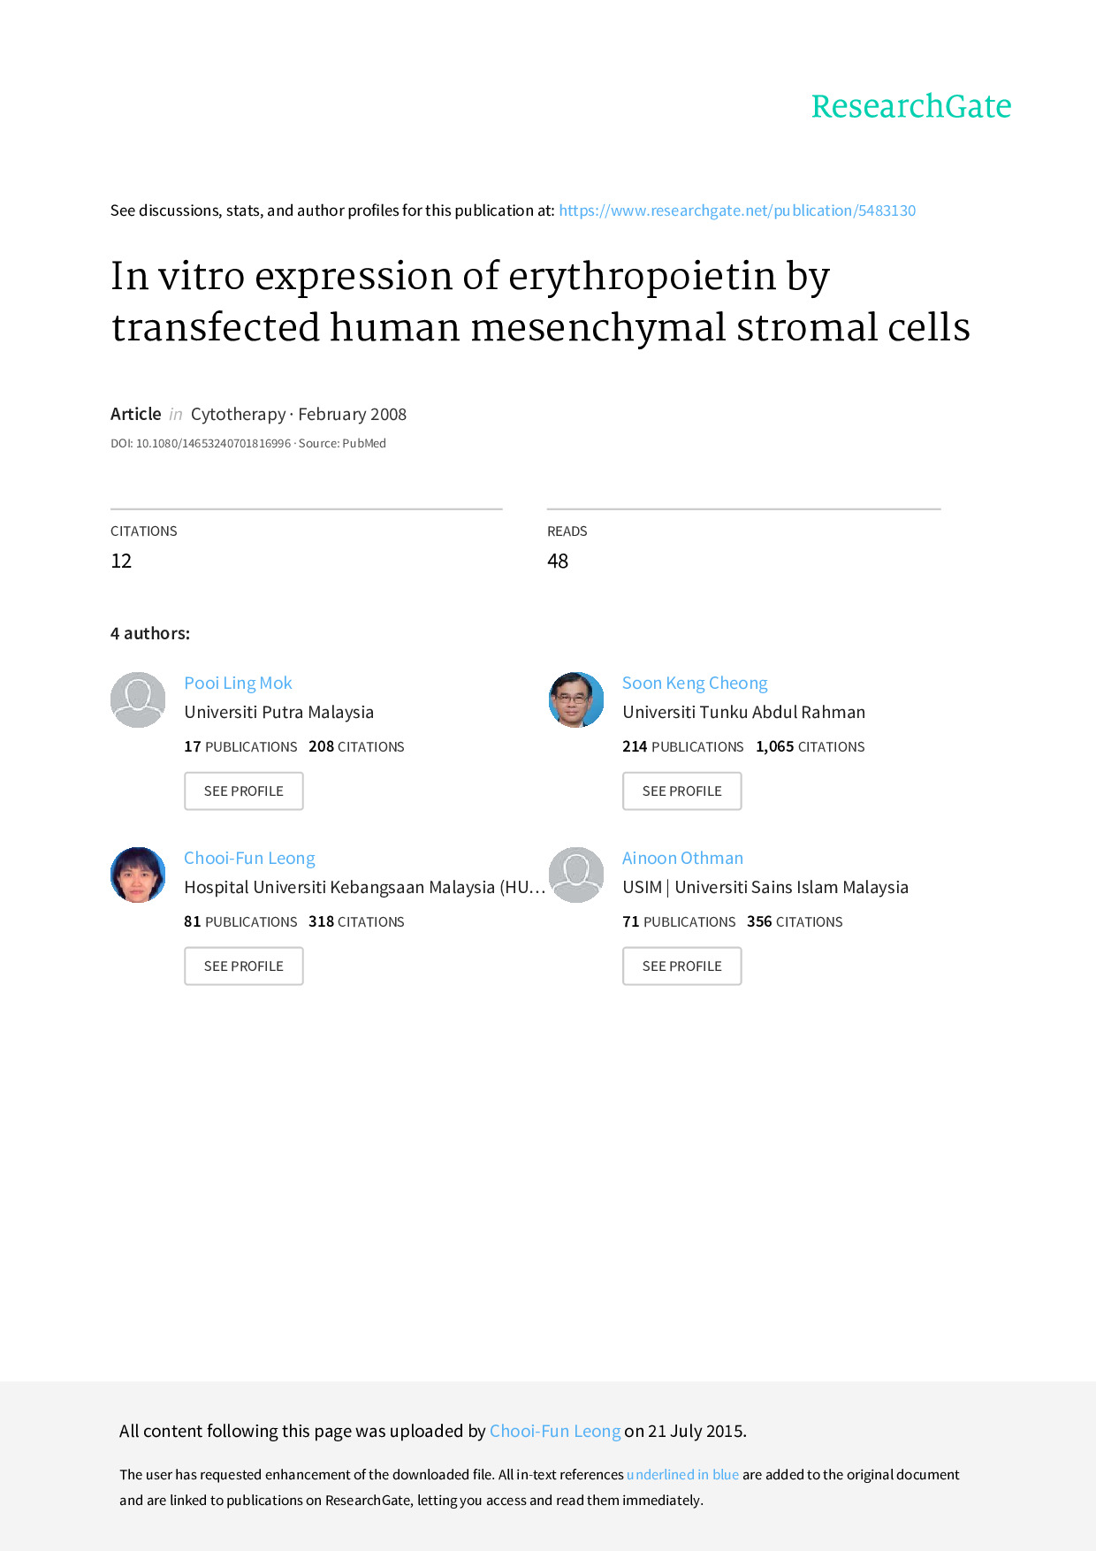Click the article title heading
Viewport: 1096px width, 1551px height.
point(540,302)
